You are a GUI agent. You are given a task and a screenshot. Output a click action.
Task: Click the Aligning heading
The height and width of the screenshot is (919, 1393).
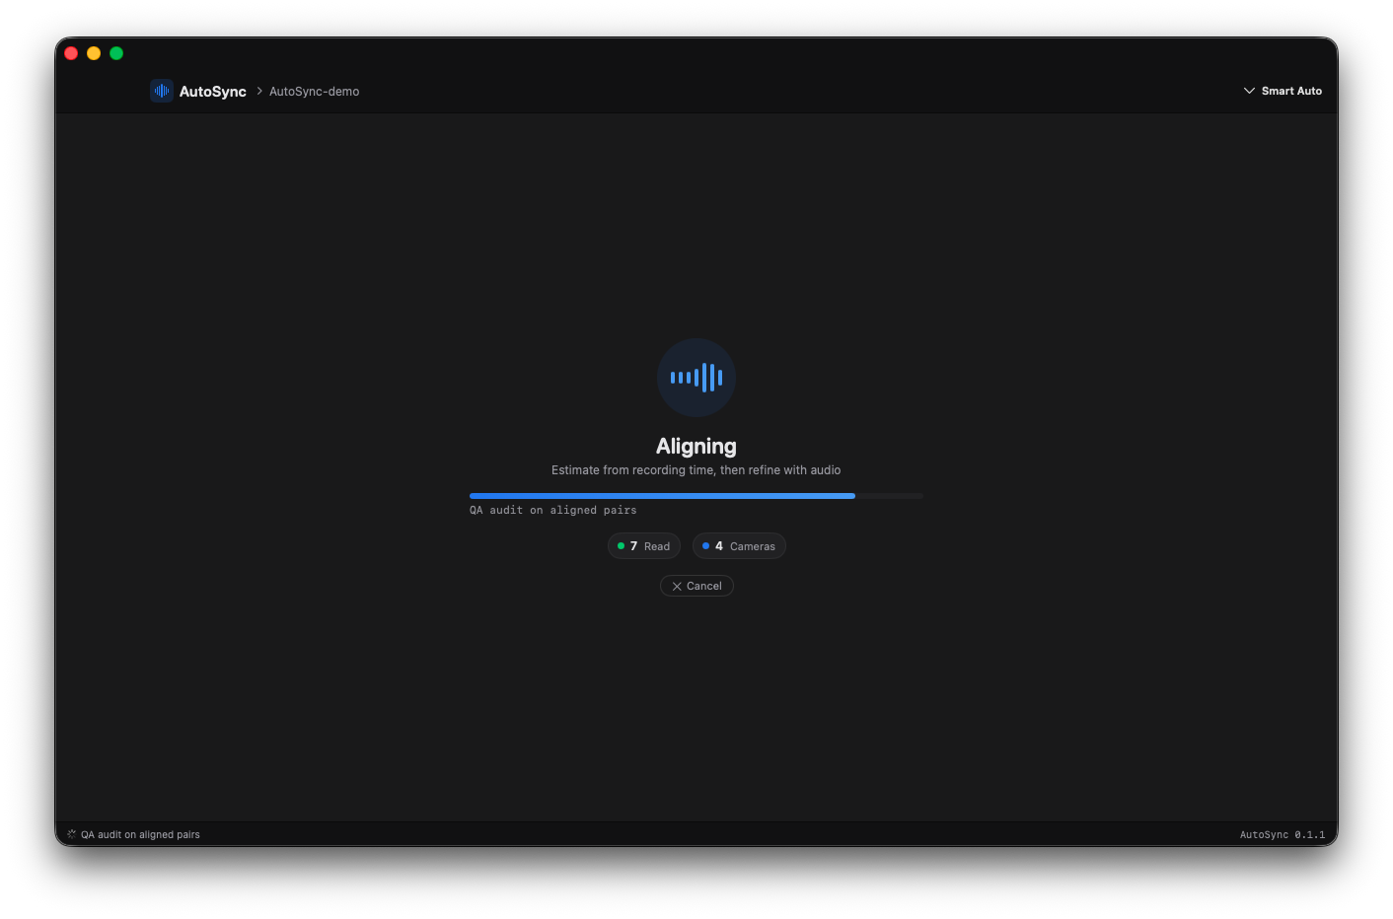[x=696, y=447]
